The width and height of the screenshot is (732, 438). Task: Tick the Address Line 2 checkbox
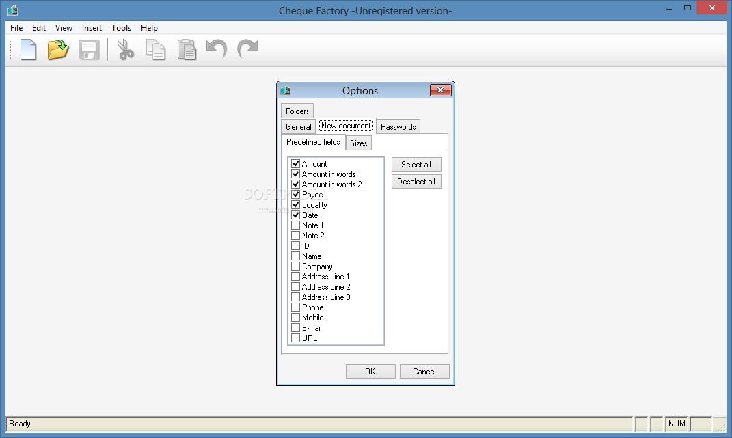295,287
